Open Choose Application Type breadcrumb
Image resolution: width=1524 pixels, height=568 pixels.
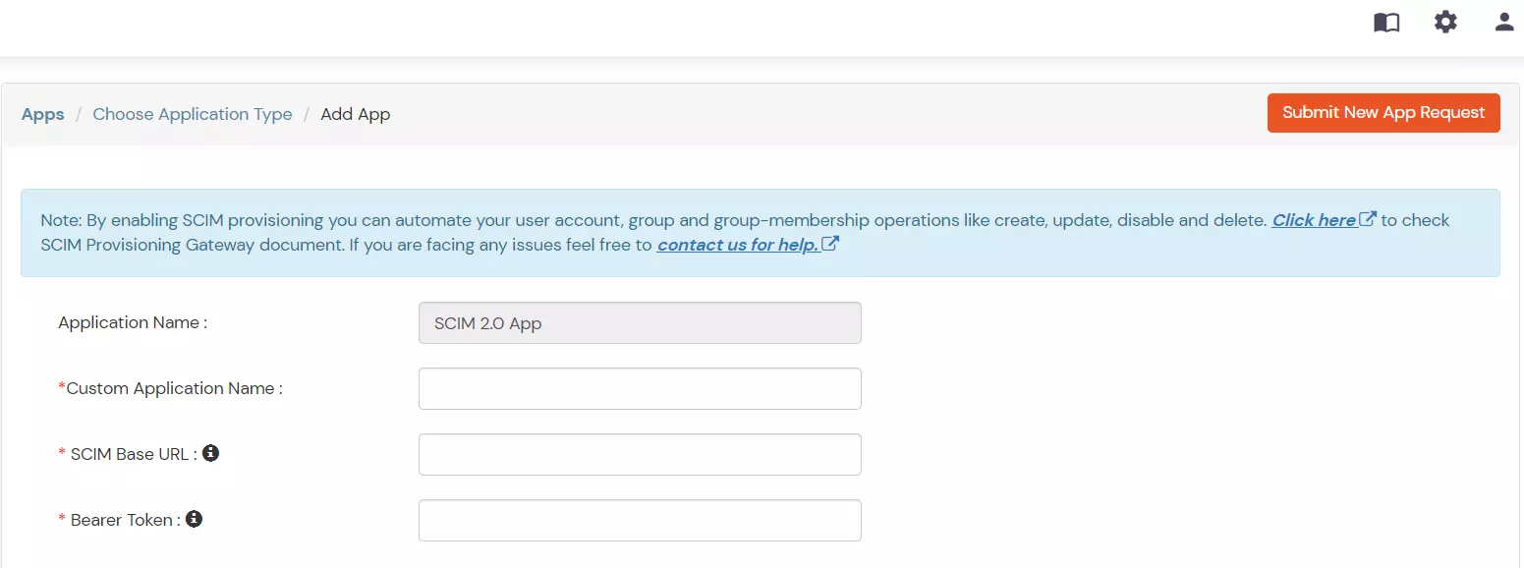pos(192,114)
